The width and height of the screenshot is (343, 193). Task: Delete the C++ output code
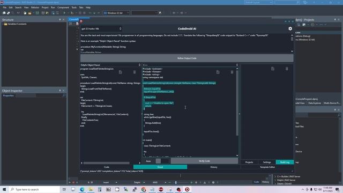232,72
